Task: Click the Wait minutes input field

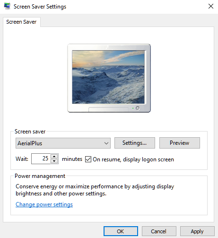Action: click(41, 159)
